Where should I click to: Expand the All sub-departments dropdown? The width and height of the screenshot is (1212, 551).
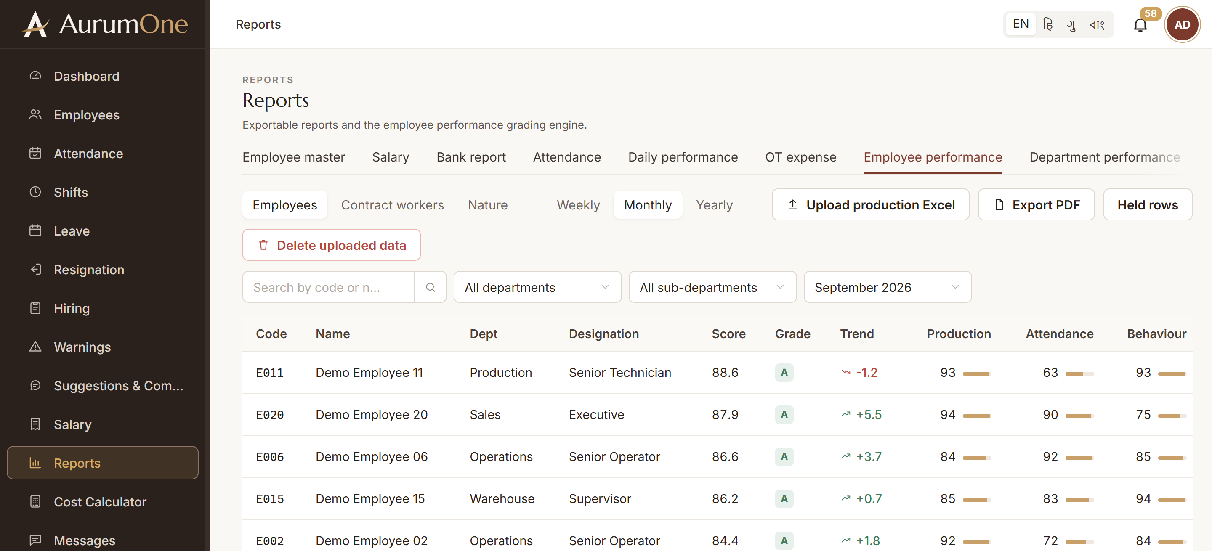pyautogui.click(x=712, y=287)
